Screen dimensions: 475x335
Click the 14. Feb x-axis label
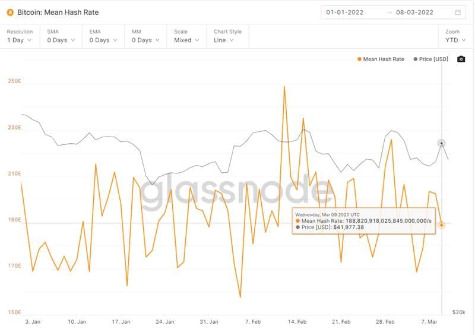click(297, 322)
